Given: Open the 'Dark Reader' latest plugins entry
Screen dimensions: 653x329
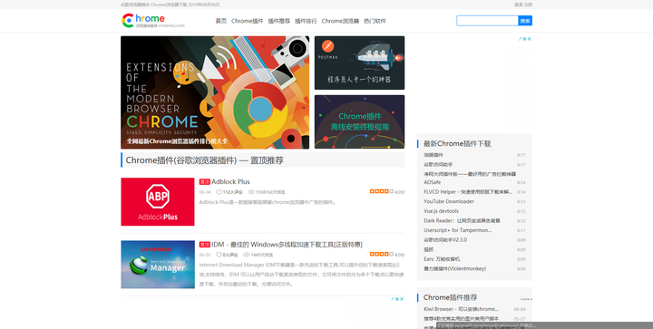Looking at the screenshot, I should (x=462, y=220).
